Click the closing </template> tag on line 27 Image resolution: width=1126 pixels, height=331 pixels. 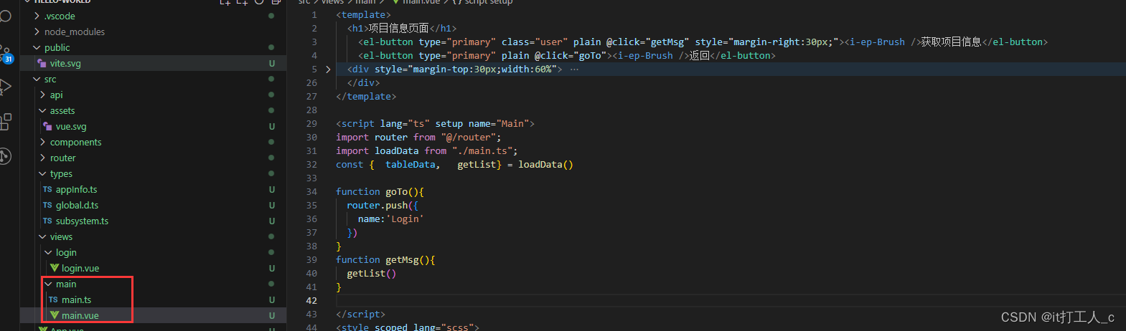(x=366, y=96)
